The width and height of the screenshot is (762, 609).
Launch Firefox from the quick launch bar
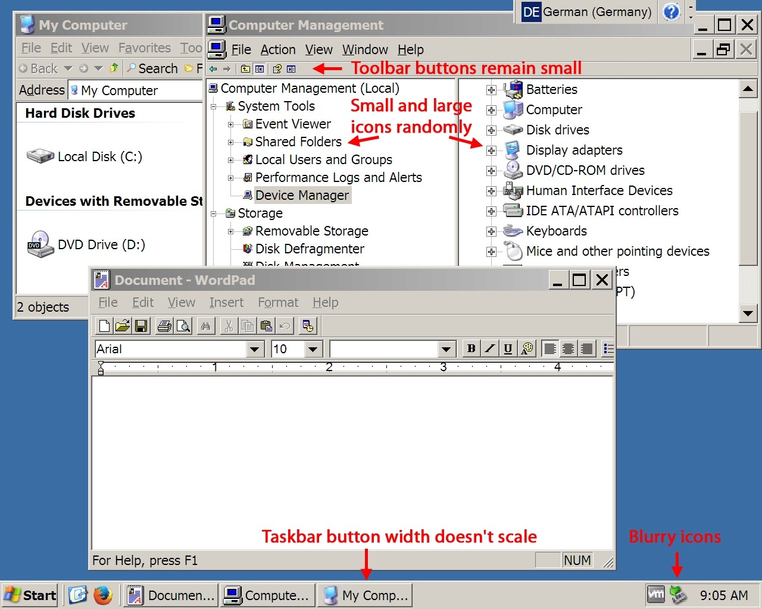point(103,595)
